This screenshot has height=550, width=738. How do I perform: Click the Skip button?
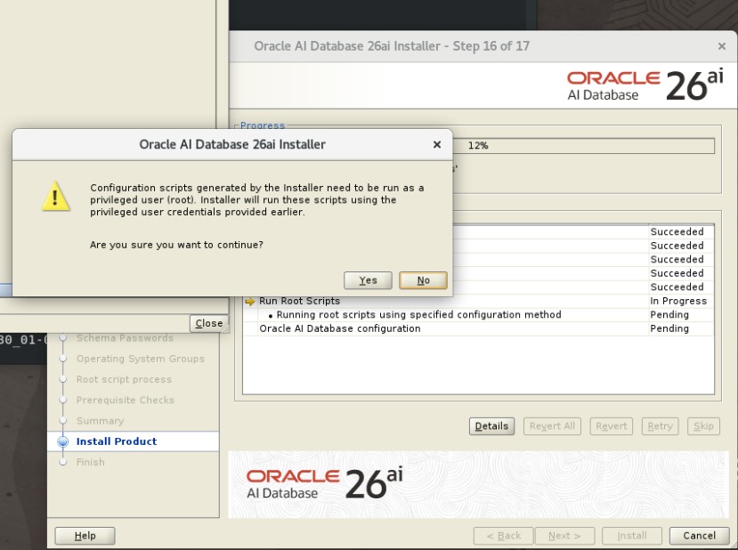pos(703,426)
